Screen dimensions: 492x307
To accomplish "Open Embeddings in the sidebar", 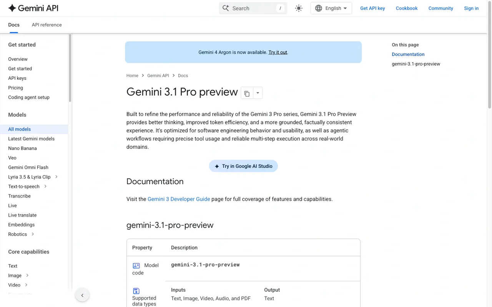I will [21, 225].
